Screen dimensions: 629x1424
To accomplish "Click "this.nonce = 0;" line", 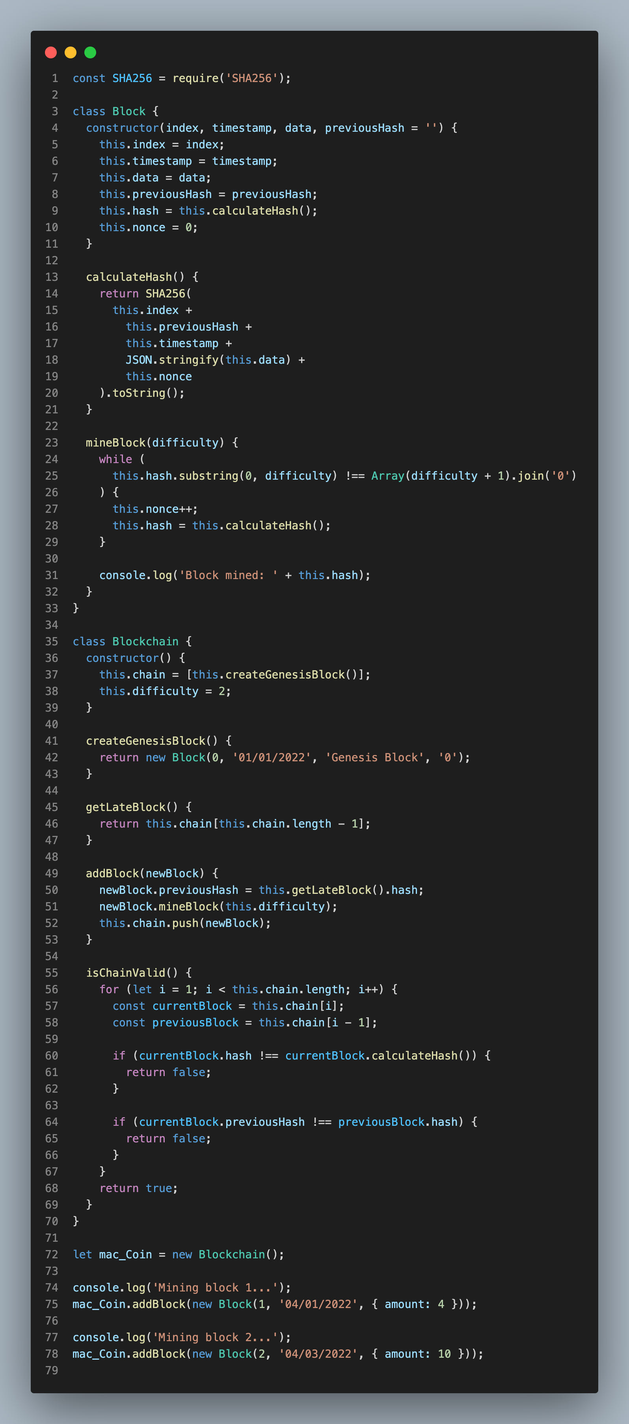I will click(149, 227).
